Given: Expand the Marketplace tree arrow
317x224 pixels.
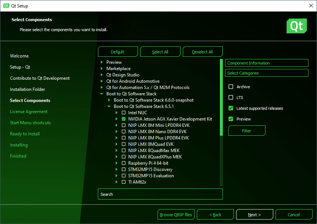Looking at the screenshot, I should tap(102, 69).
